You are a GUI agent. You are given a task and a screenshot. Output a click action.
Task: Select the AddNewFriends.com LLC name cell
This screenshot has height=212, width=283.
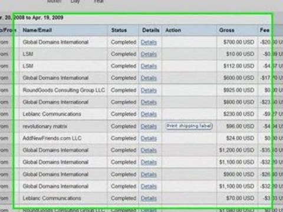pos(52,138)
